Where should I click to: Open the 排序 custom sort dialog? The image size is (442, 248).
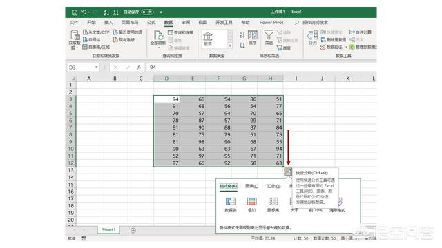(252, 38)
